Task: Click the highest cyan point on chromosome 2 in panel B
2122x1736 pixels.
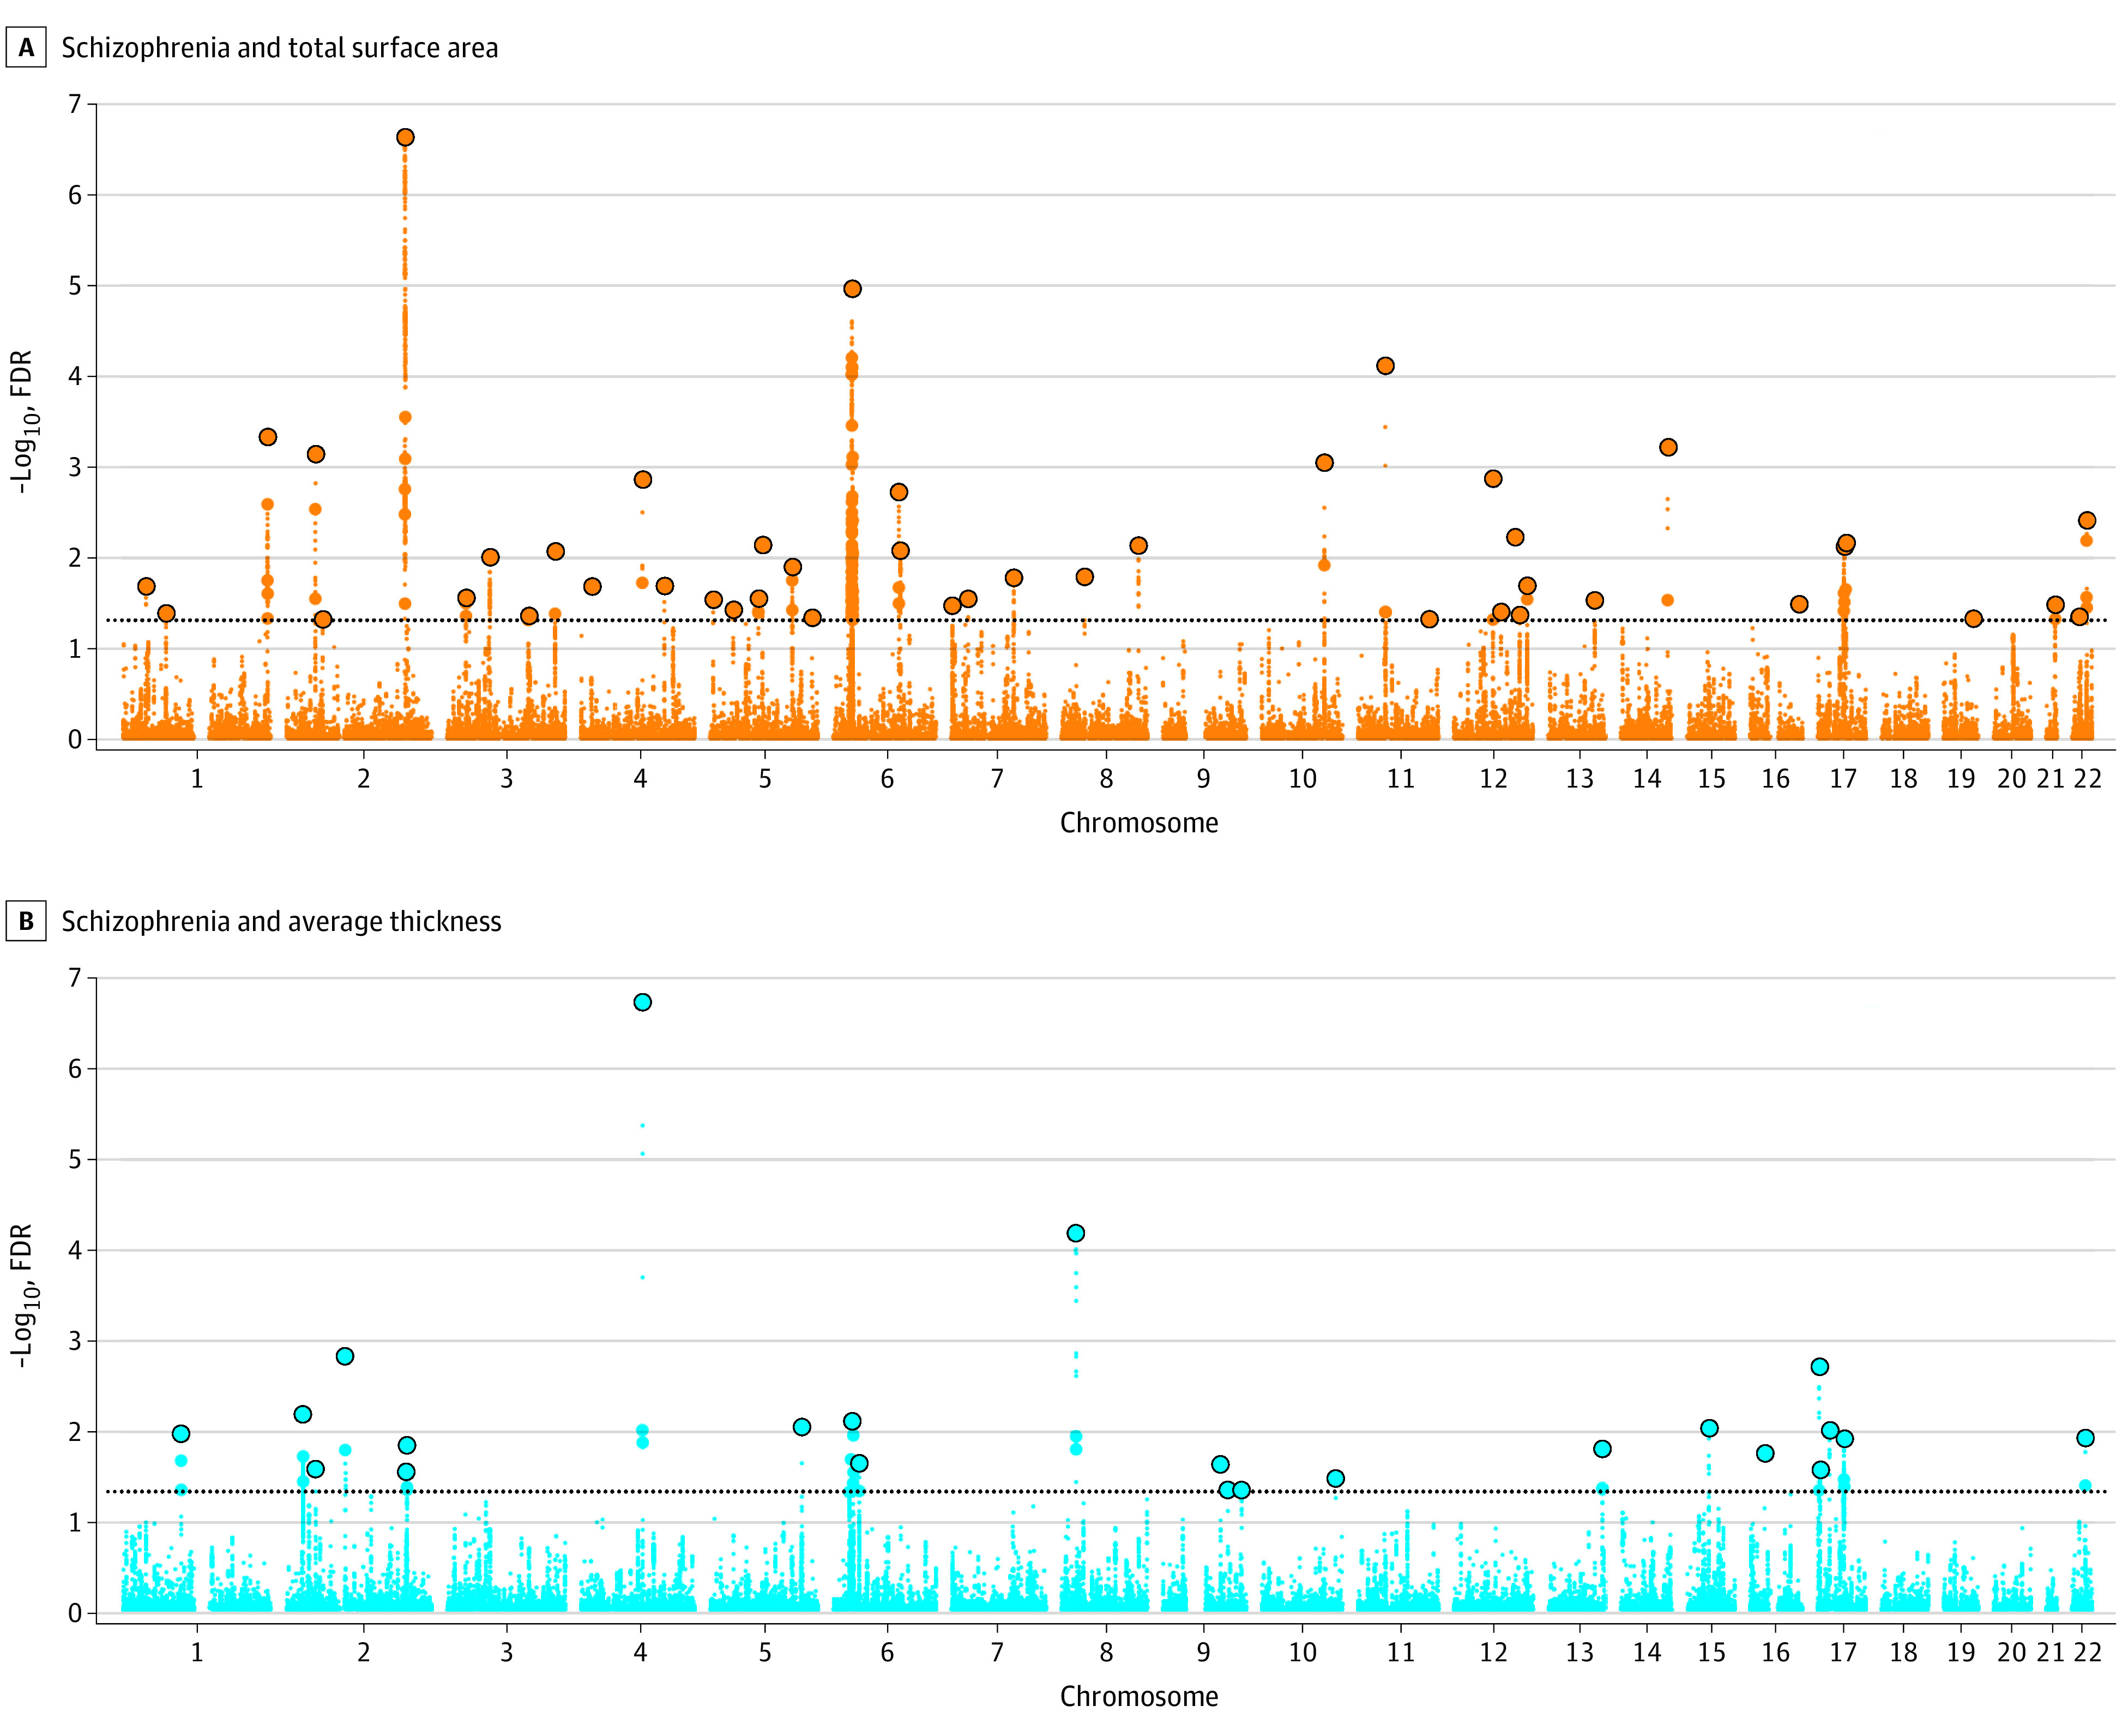Action: click(344, 1356)
